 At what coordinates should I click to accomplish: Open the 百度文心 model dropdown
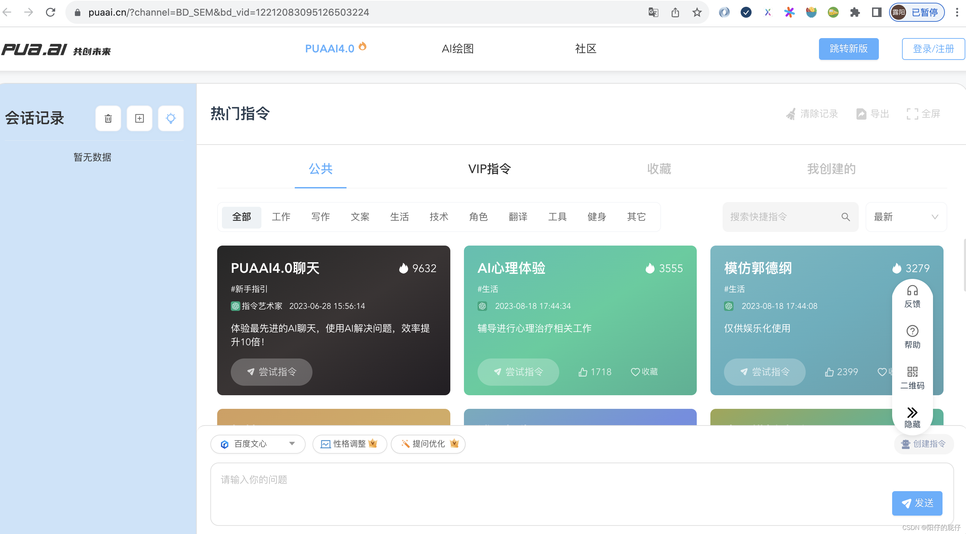tap(258, 444)
